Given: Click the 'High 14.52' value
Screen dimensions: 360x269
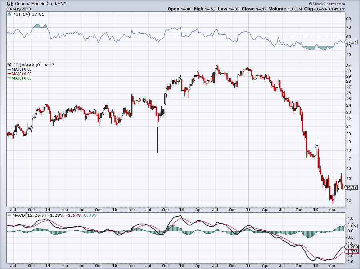Looking at the screenshot, I should click(204, 9).
